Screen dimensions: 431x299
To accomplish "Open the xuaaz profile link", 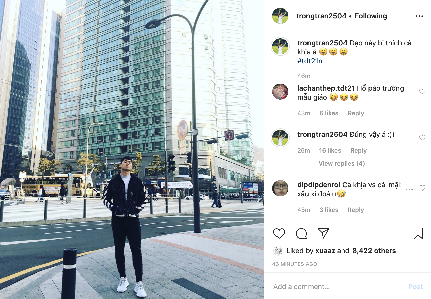I will pos(325,251).
